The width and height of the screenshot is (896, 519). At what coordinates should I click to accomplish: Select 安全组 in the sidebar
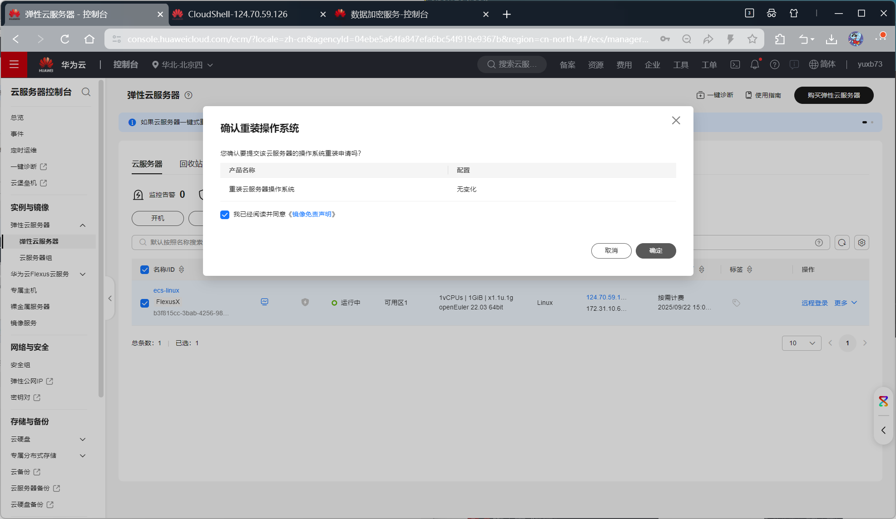point(20,365)
